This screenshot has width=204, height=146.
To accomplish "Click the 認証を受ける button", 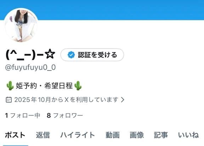I will click(92, 55).
